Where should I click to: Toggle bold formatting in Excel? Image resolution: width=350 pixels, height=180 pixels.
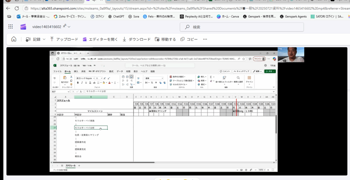(x=78, y=83)
